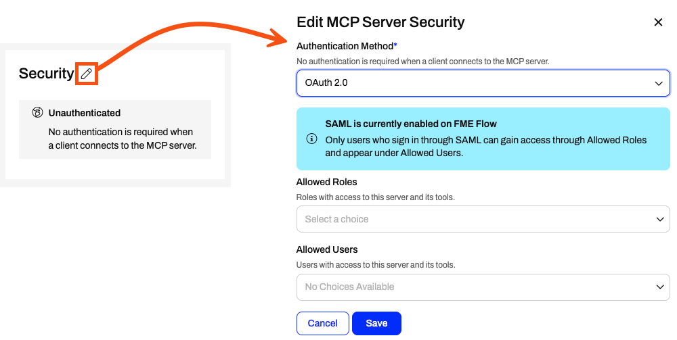Open the No Choices Available users field
The image size is (677, 340).
pyautogui.click(x=483, y=287)
